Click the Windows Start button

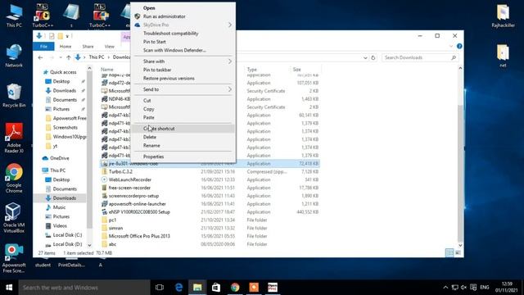pyautogui.click(x=9, y=288)
